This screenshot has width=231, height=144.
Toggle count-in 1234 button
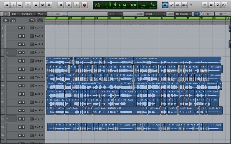[x=184, y=5]
